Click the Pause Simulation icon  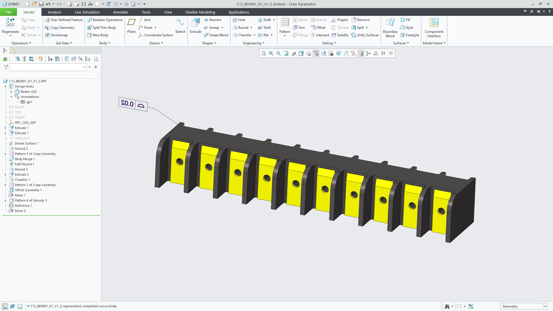383,53
